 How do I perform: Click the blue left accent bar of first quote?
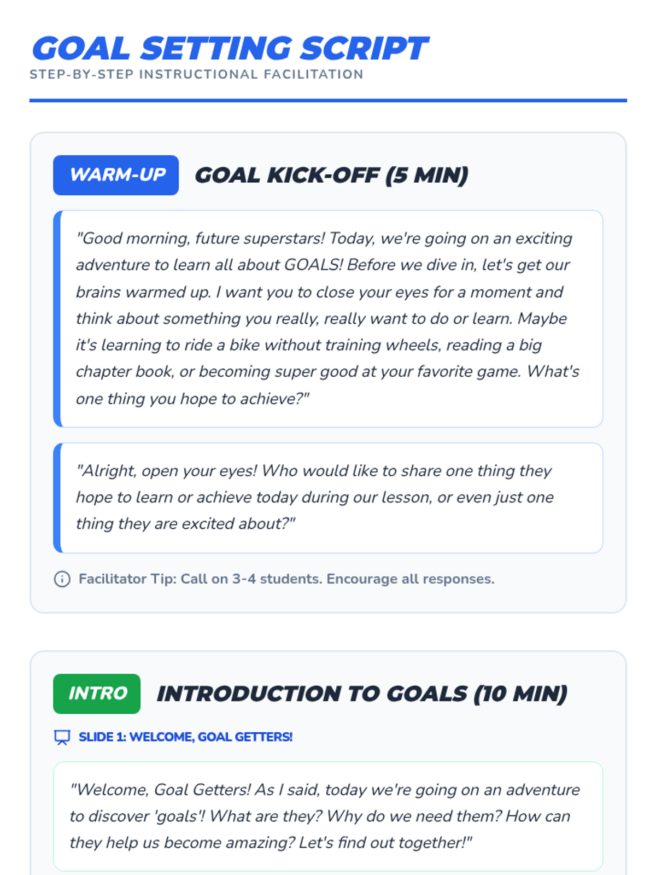pyautogui.click(x=57, y=318)
